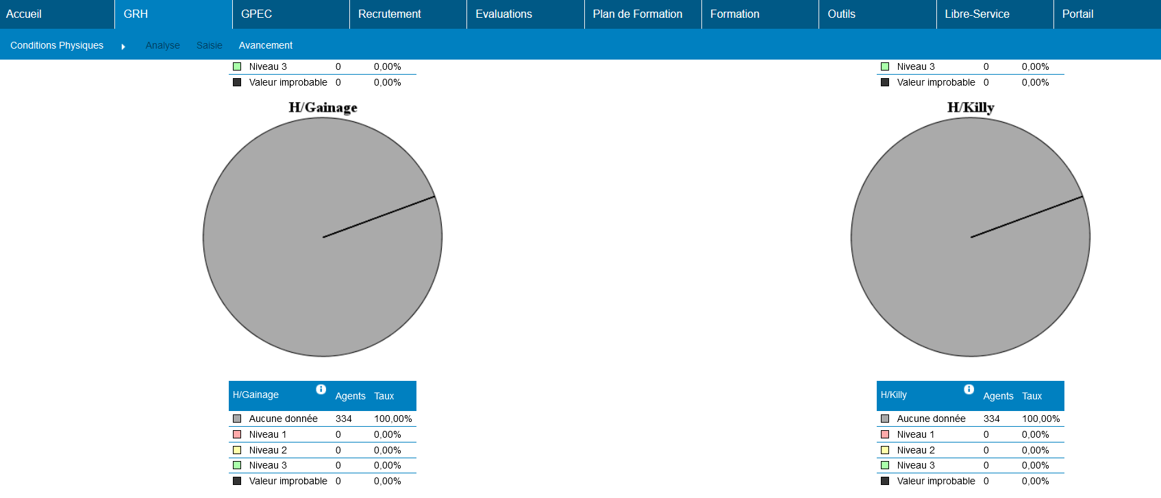Click the info icon in H/Killy header

tap(969, 390)
